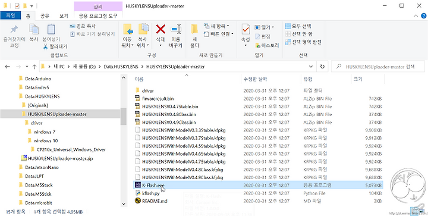428x216 pixels.
Task: Click the 이동 위치 move-to icon
Action: (x=128, y=29)
